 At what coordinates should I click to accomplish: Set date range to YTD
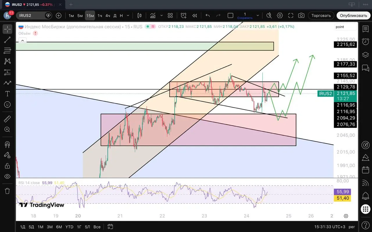tap(69, 227)
